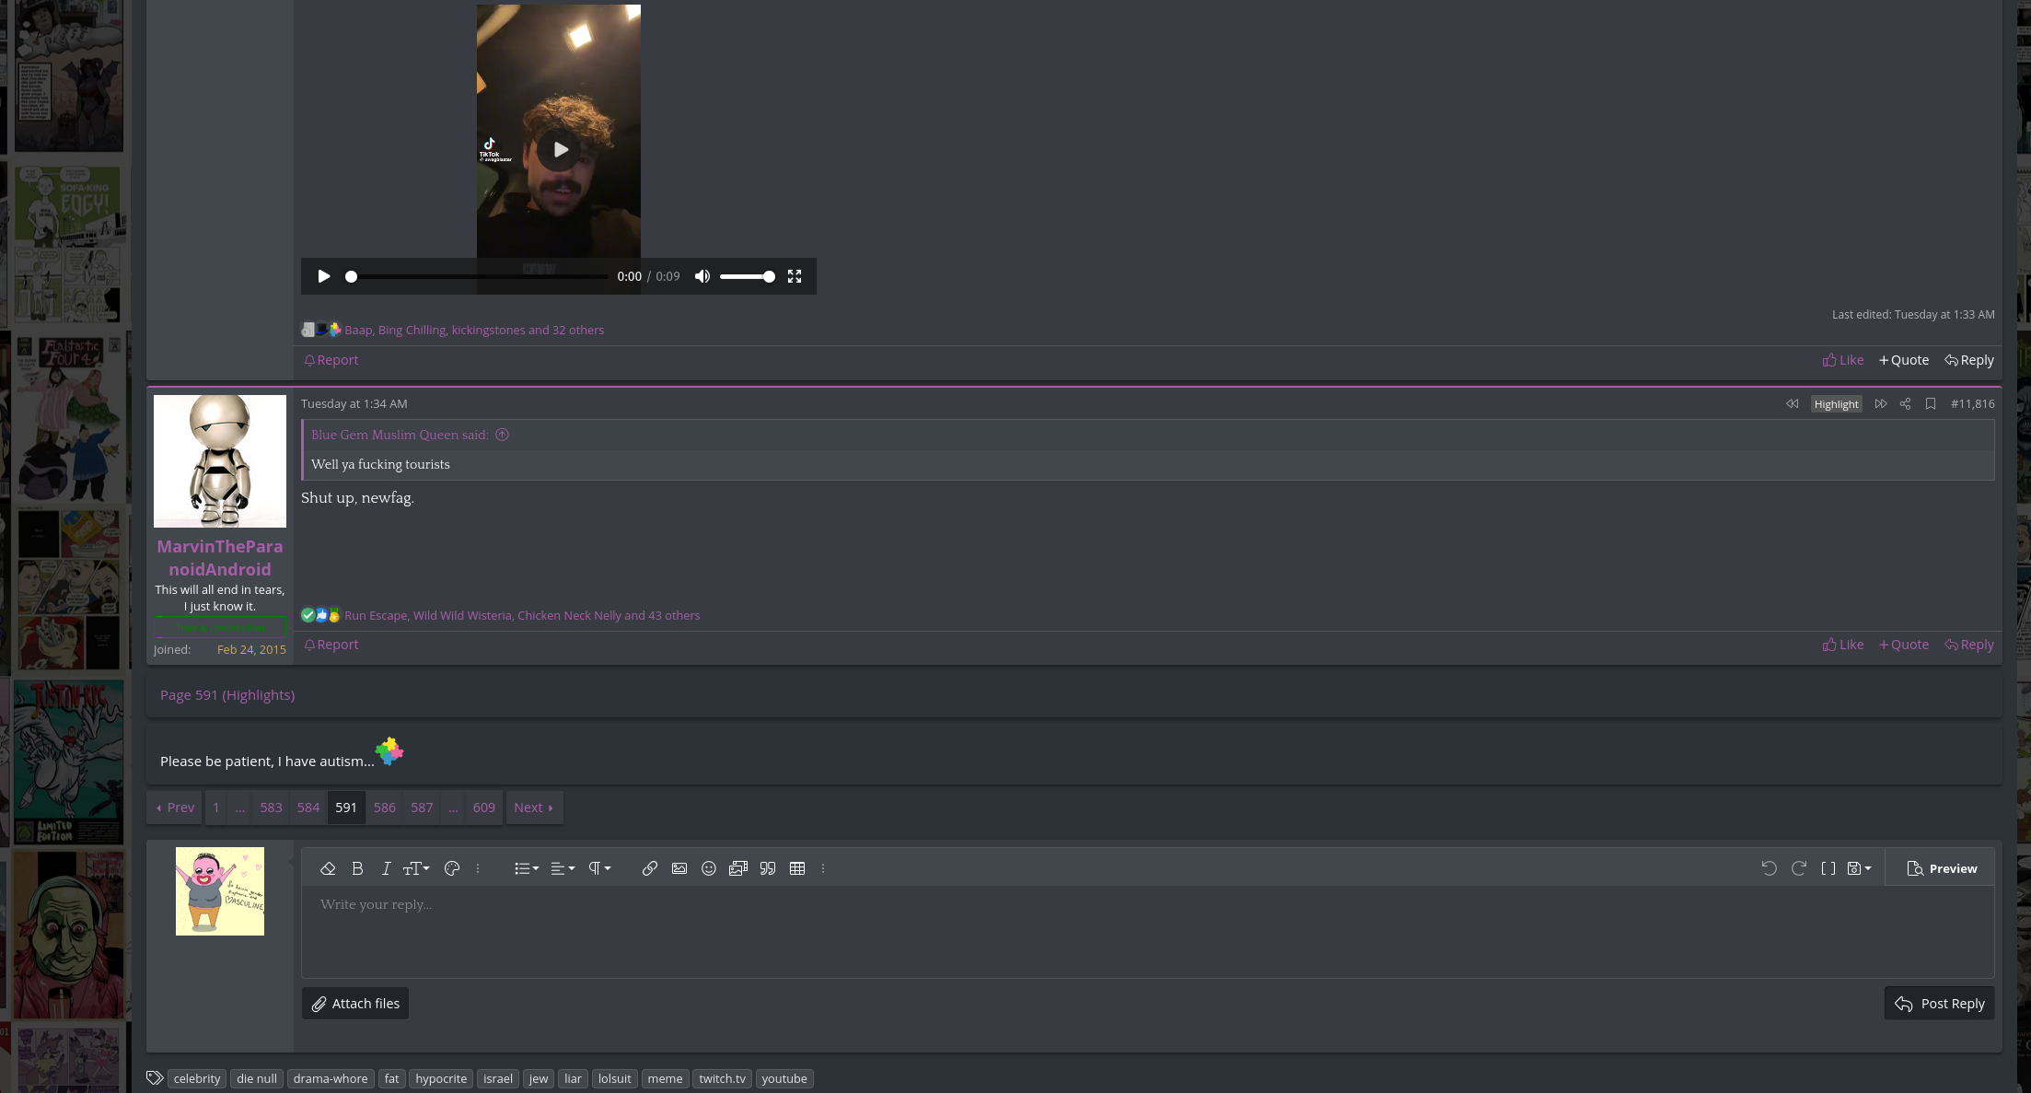Open the Baap, Bing Chilling reactions list
Screen dimensions: 2031x1093
coord(474,330)
